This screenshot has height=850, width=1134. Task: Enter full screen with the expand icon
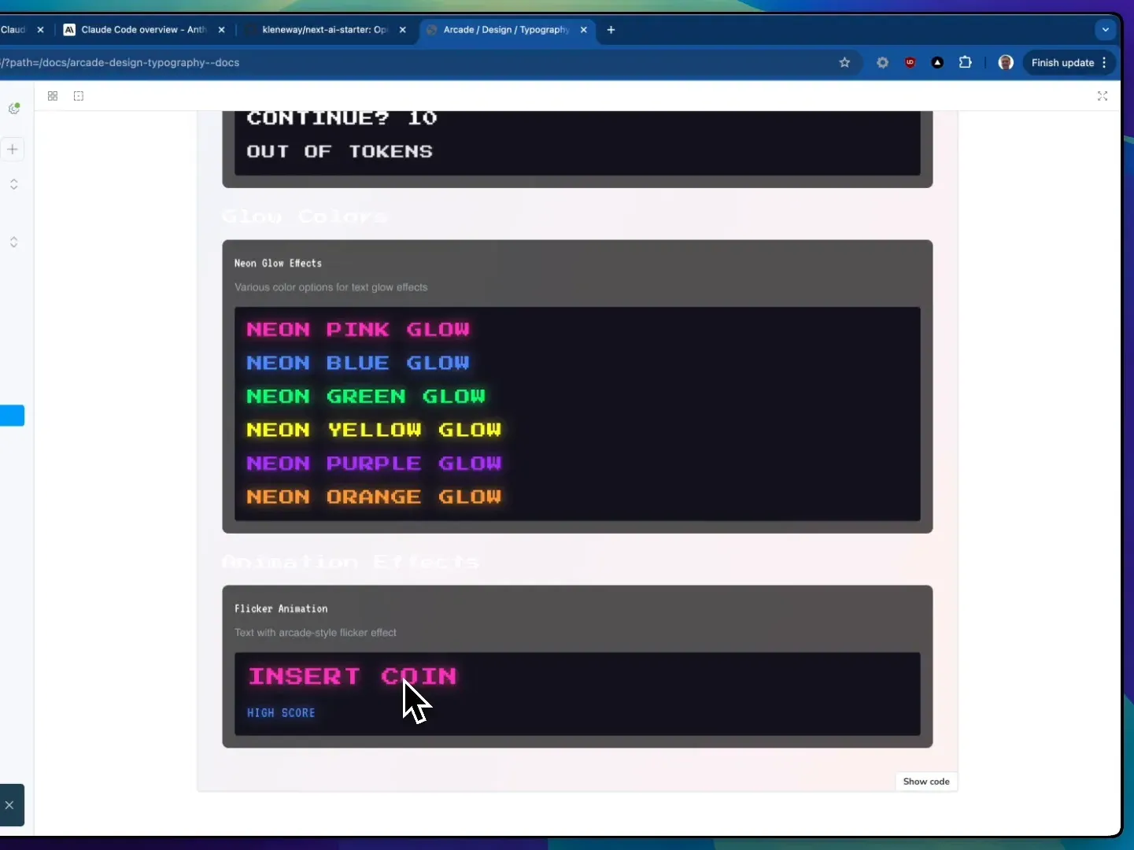1103,96
